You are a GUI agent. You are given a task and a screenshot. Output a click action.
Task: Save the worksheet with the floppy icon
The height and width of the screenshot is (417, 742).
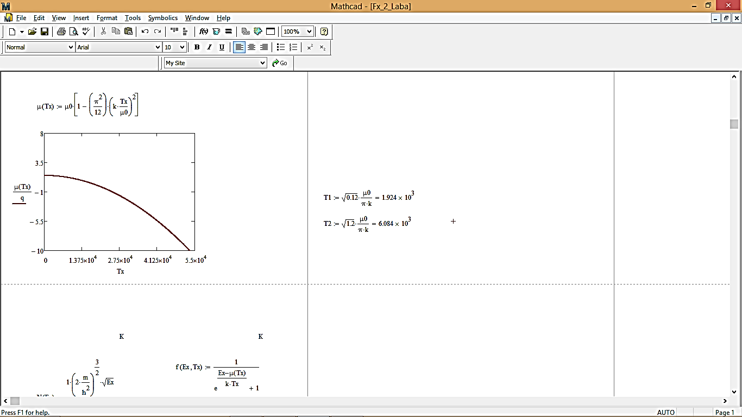pyautogui.click(x=45, y=31)
